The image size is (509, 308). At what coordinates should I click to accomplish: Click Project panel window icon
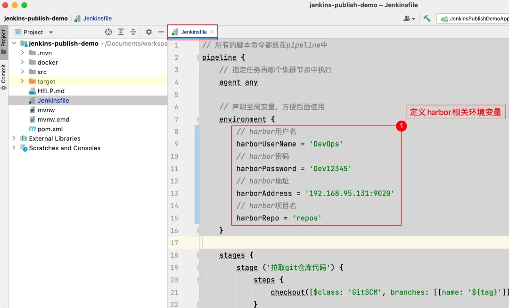[x=18, y=32]
